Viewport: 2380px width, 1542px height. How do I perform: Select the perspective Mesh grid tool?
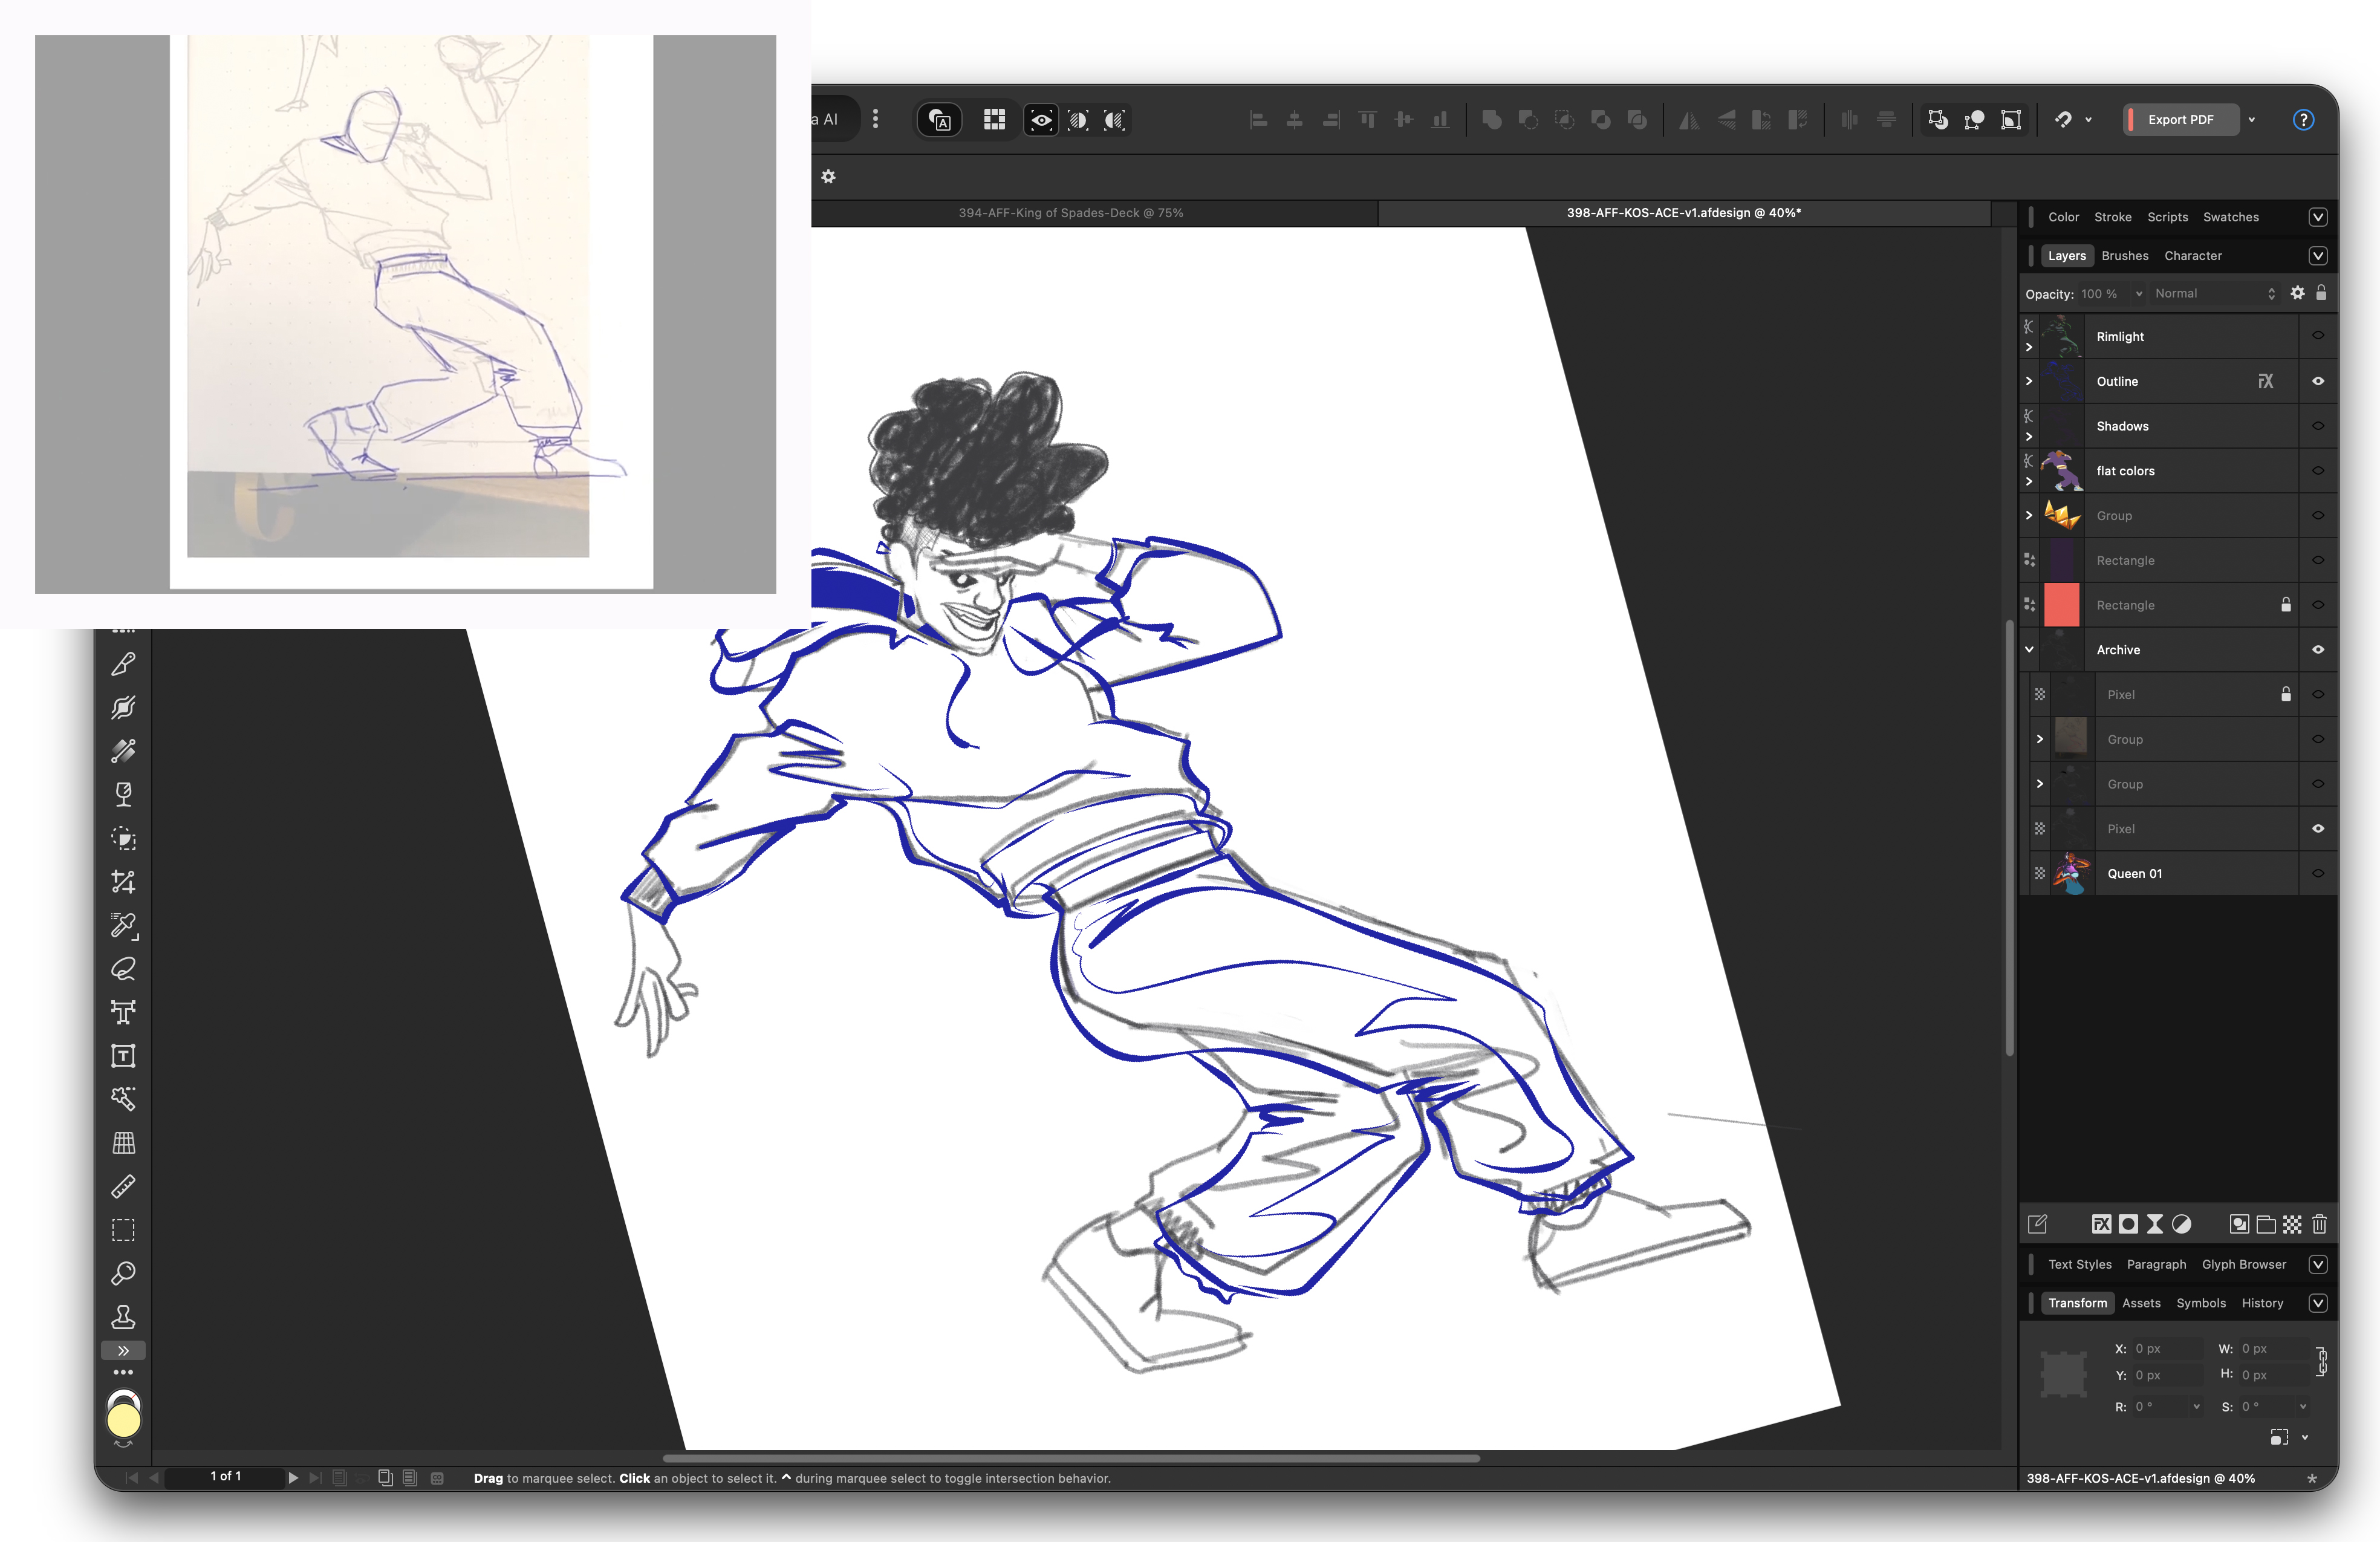click(123, 1143)
